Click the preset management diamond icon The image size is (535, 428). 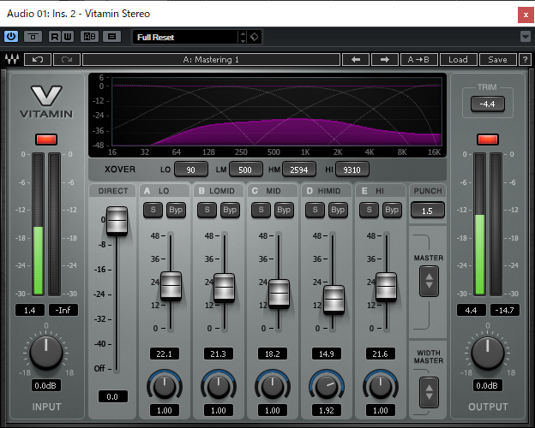(x=255, y=37)
